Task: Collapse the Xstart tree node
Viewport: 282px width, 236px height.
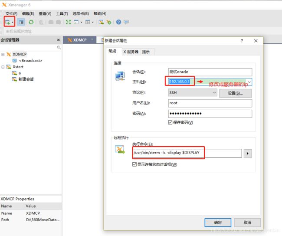Action: click(x=3, y=67)
